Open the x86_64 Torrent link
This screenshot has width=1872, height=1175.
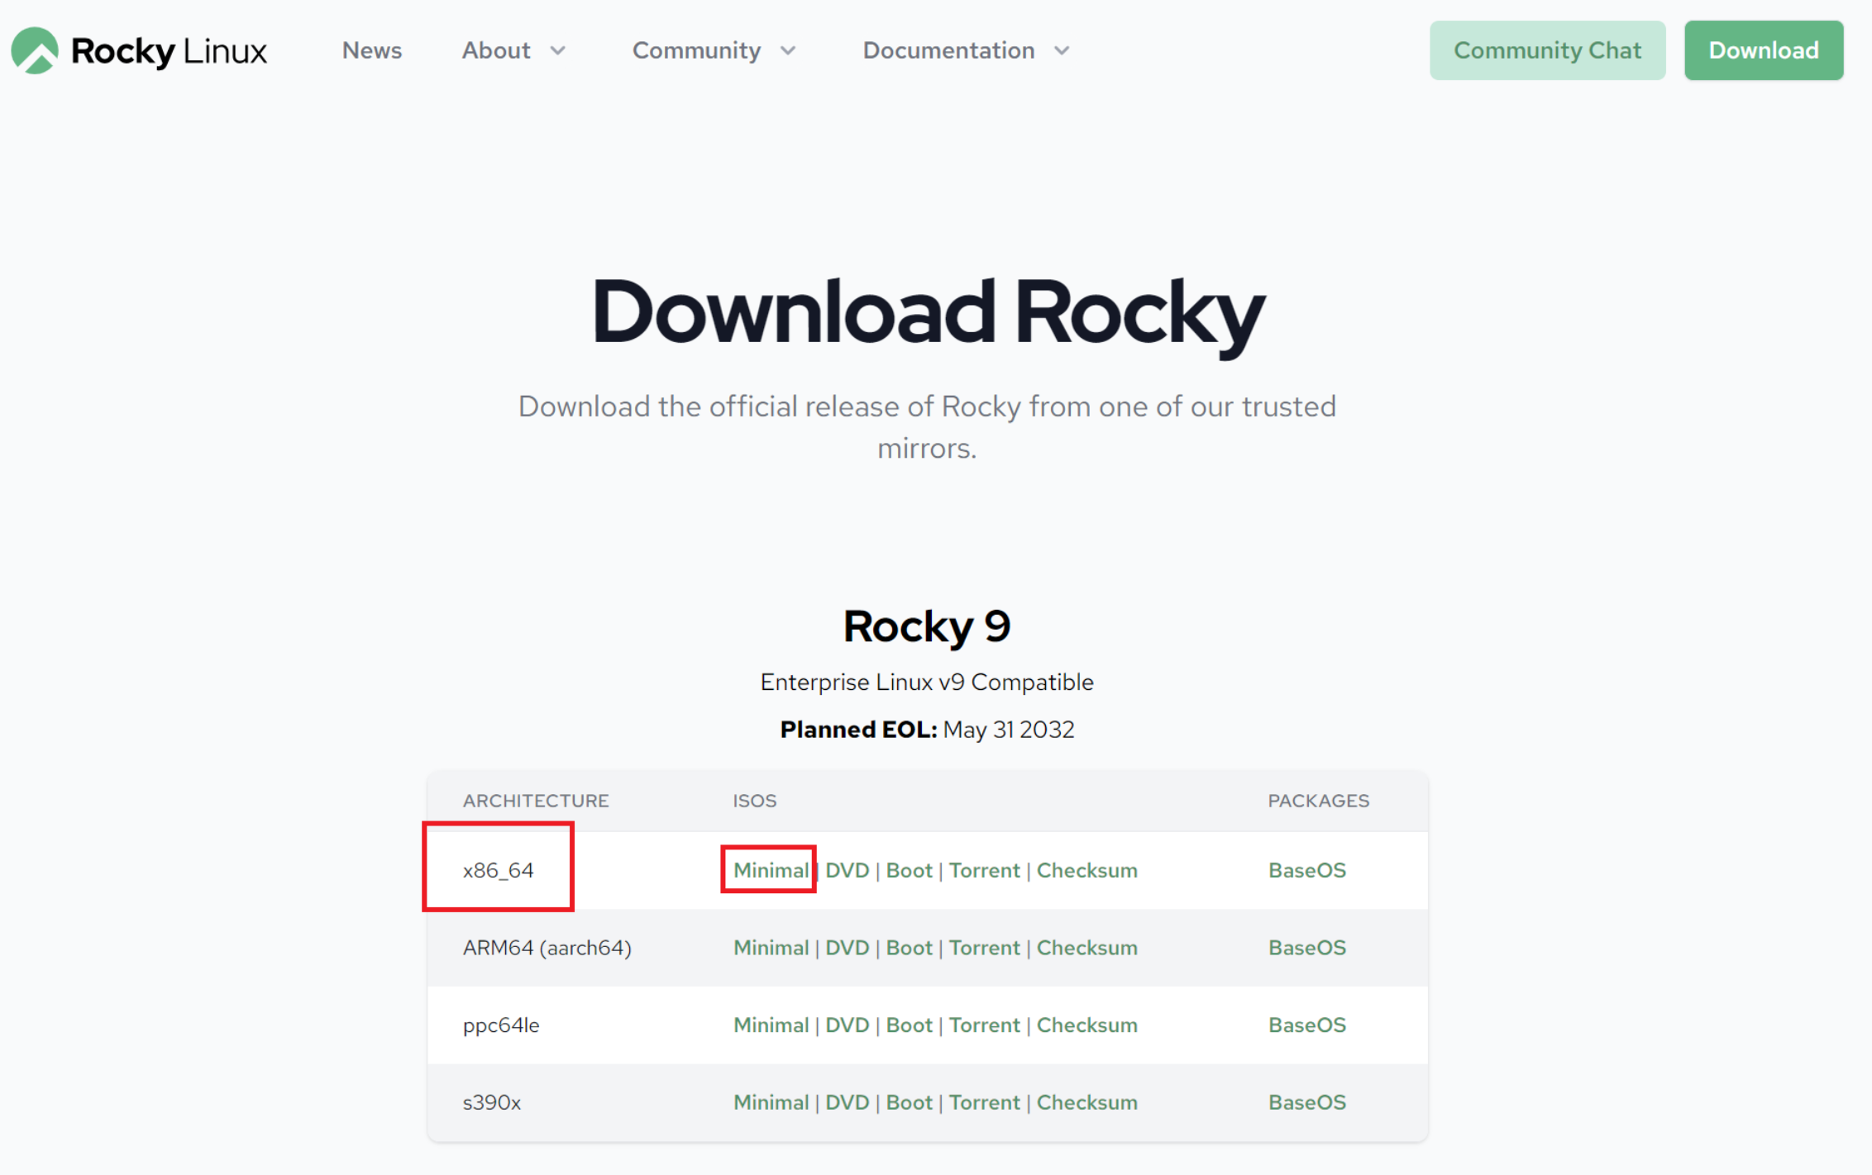click(x=984, y=870)
